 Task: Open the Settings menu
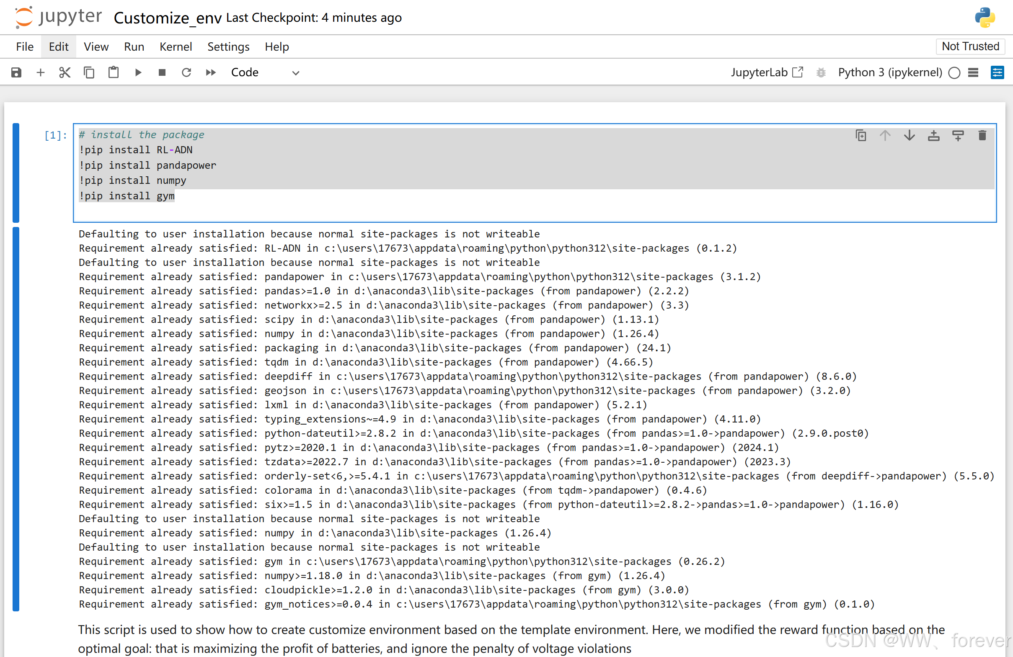[x=228, y=46]
